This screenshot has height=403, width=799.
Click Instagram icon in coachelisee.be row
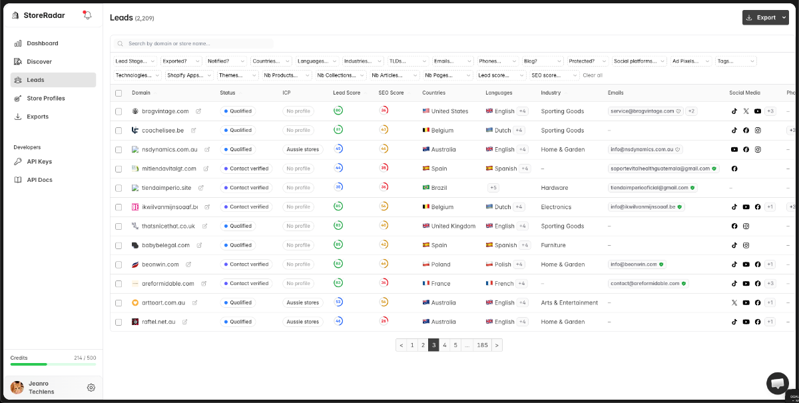(x=758, y=131)
